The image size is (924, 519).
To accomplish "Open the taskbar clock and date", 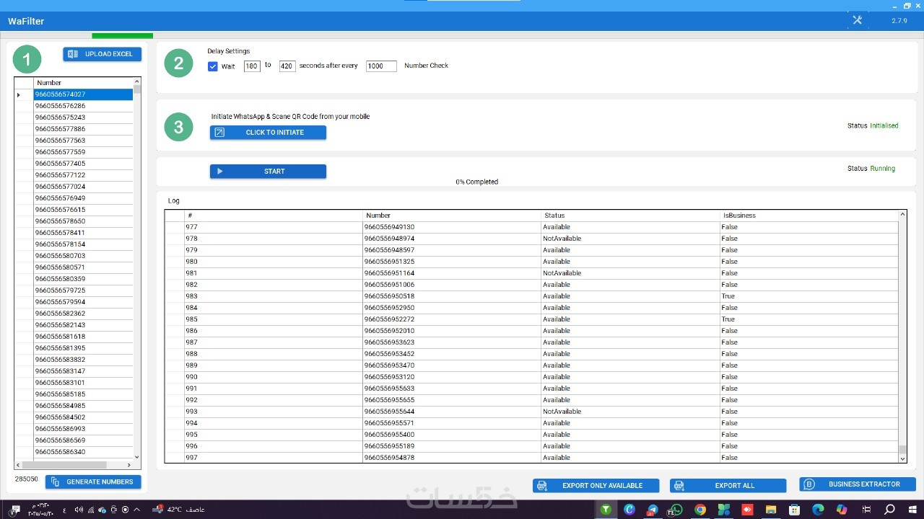I will (x=41, y=510).
